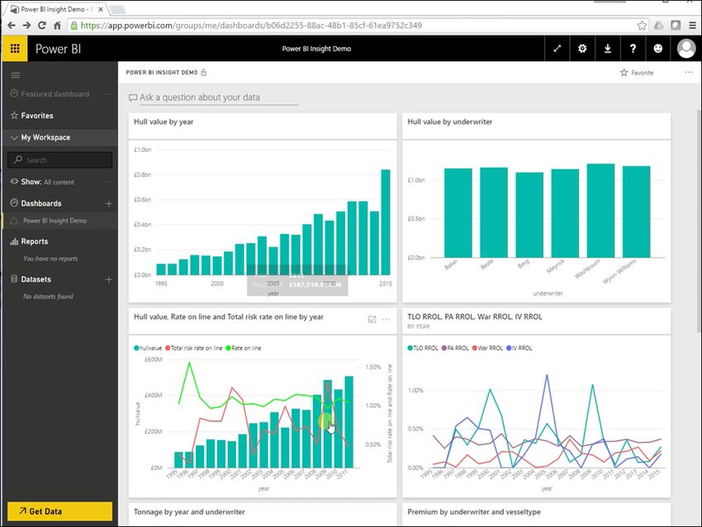Click the Power BI logo text
Image resolution: width=702 pixels, height=527 pixels.
pyautogui.click(x=58, y=49)
